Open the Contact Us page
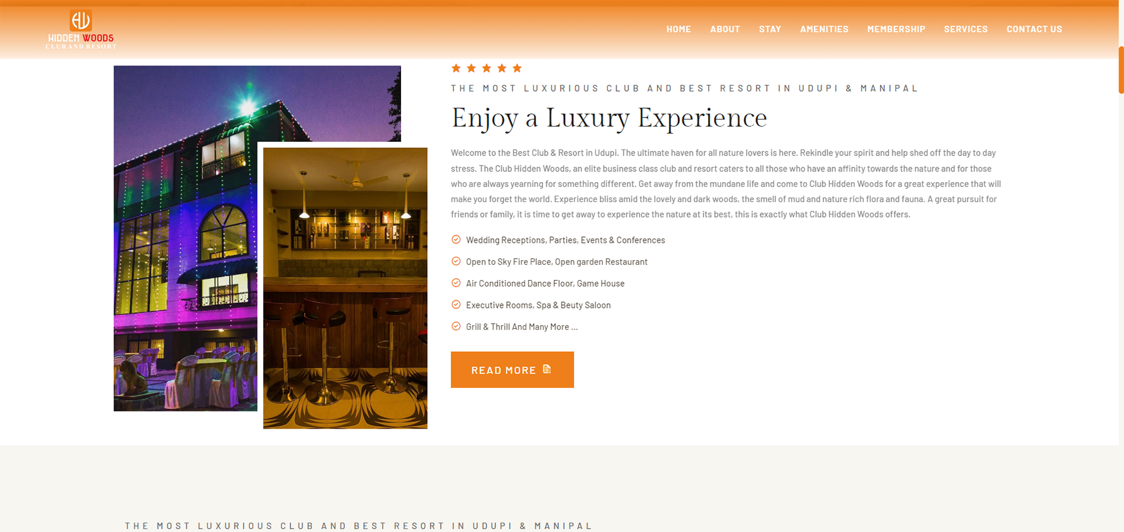 tap(1034, 29)
